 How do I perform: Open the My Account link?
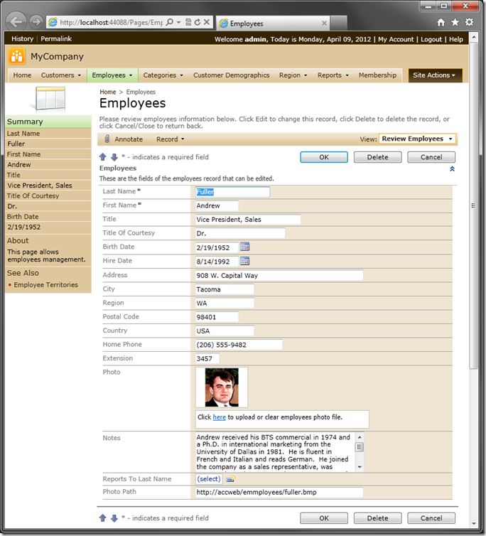click(x=396, y=39)
